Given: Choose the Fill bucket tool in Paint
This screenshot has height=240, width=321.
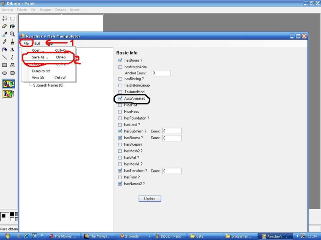Looking at the screenshot, I should pos(12,26).
